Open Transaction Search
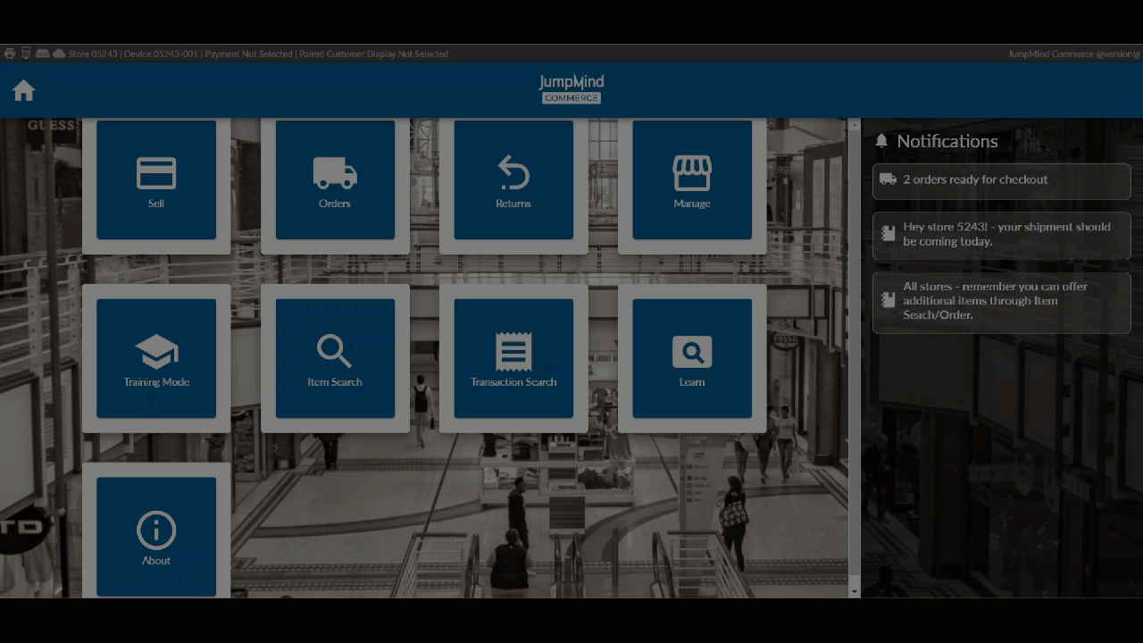The width and height of the screenshot is (1143, 643). coord(513,359)
